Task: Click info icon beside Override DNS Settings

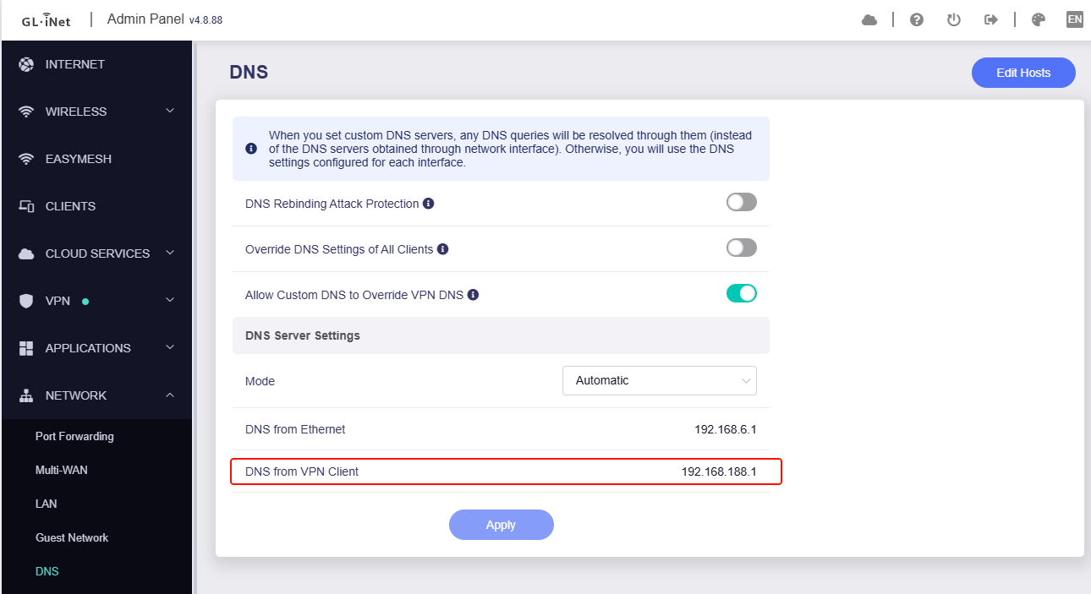Action: pos(442,249)
